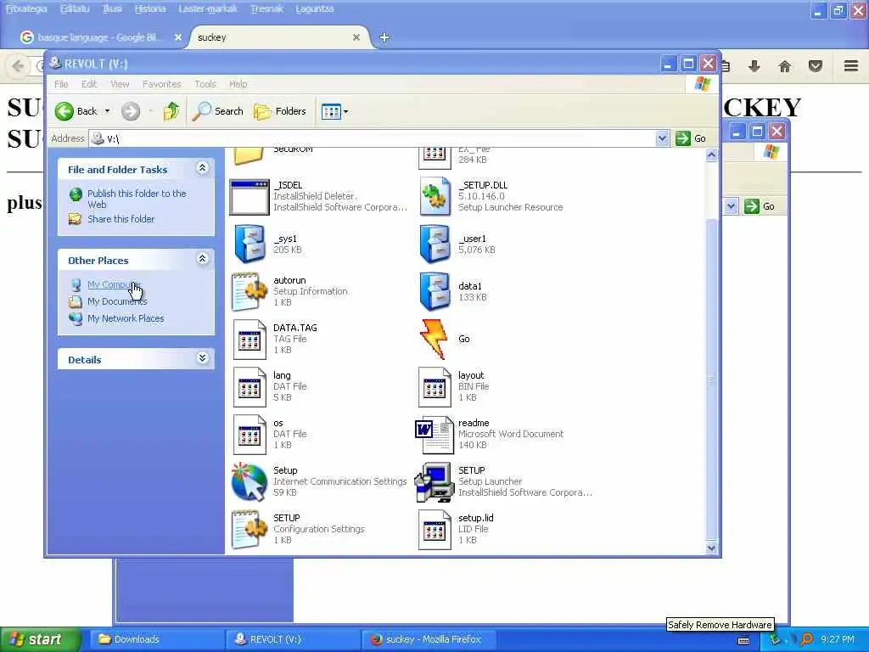Click the Firefox downloads arrow icon

[754, 66]
